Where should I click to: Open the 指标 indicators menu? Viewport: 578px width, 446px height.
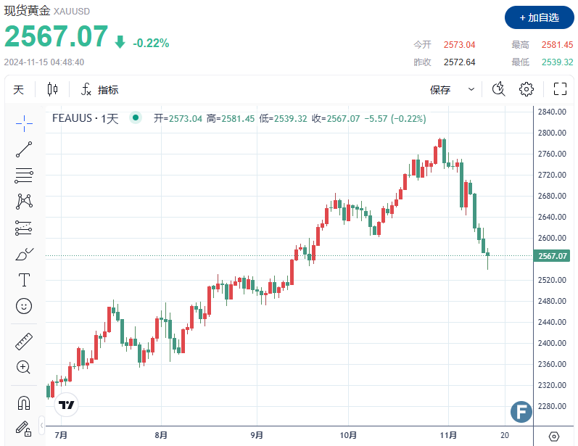point(99,90)
